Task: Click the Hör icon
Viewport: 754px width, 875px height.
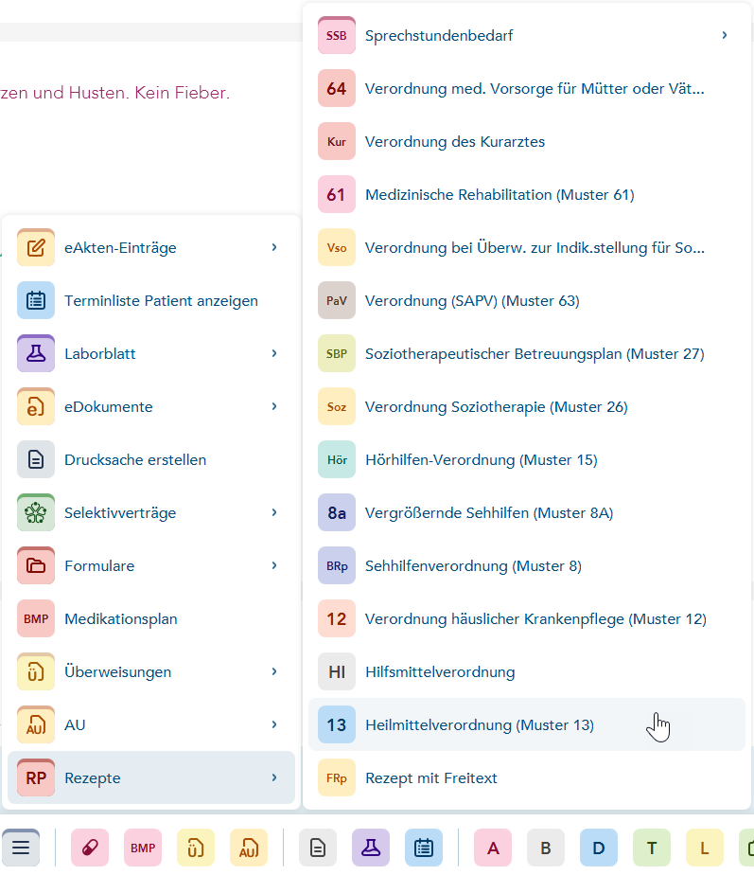Action: (x=337, y=459)
